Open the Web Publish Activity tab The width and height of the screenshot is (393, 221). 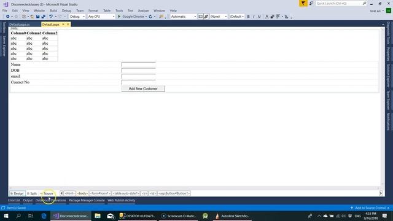[122, 200]
